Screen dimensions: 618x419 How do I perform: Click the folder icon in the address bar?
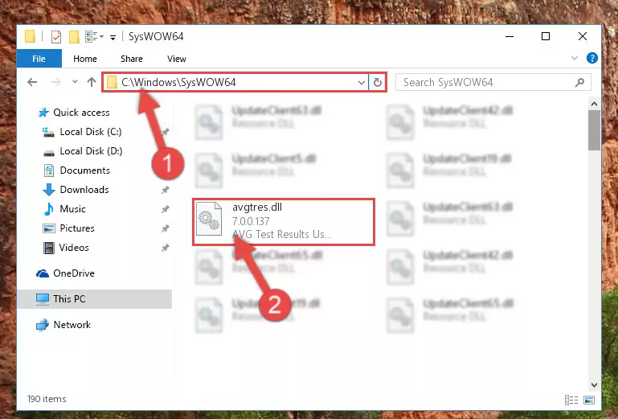point(112,82)
